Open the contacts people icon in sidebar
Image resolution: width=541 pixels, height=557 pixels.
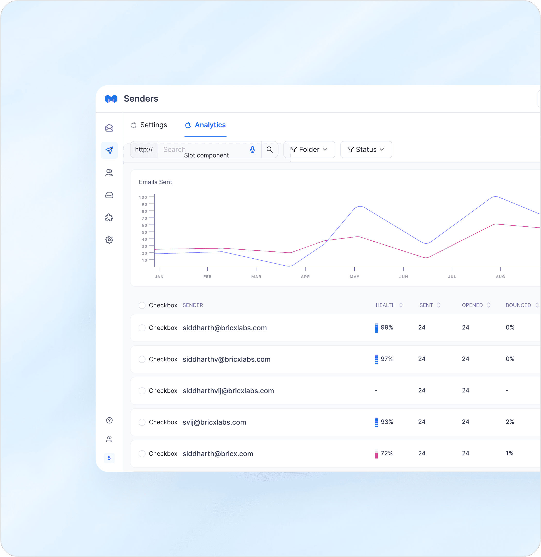coord(109,173)
